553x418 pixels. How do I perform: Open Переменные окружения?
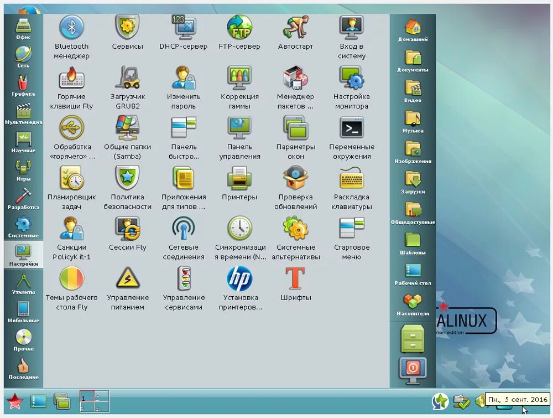click(352, 138)
